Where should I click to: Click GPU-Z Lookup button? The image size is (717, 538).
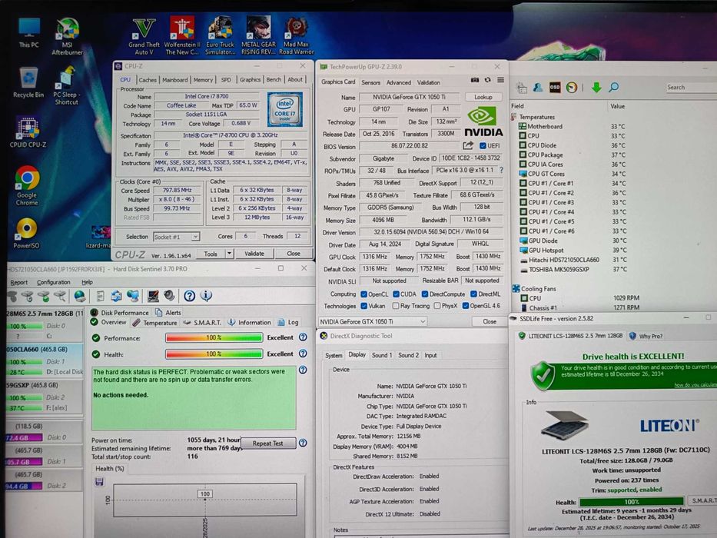483,97
